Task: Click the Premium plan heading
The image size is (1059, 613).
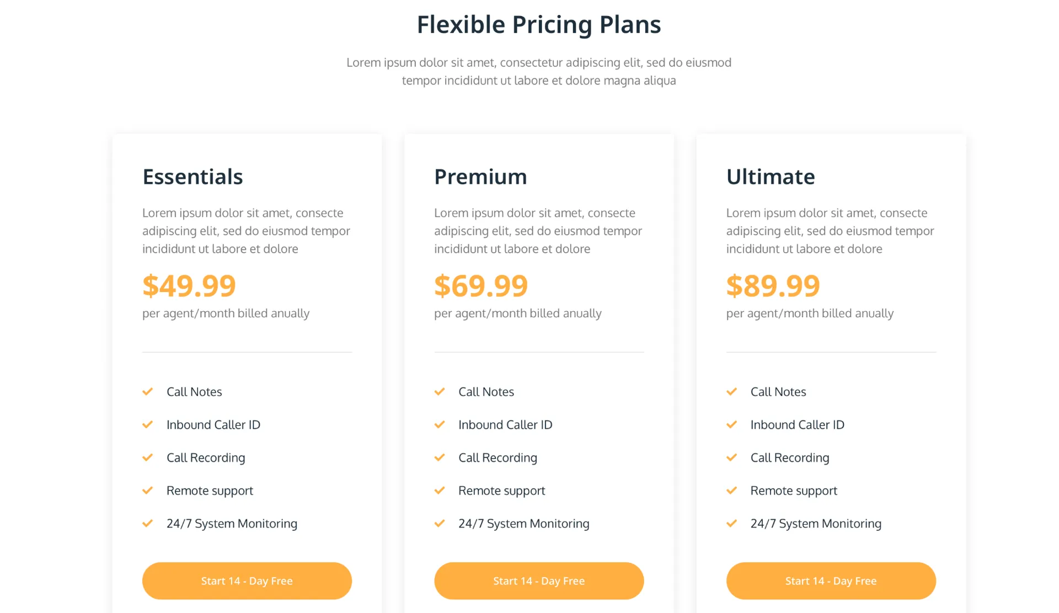Action: point(480,177)
